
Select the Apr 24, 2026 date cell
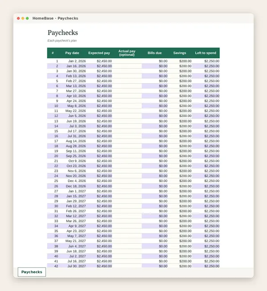click(x=73, y=101)
